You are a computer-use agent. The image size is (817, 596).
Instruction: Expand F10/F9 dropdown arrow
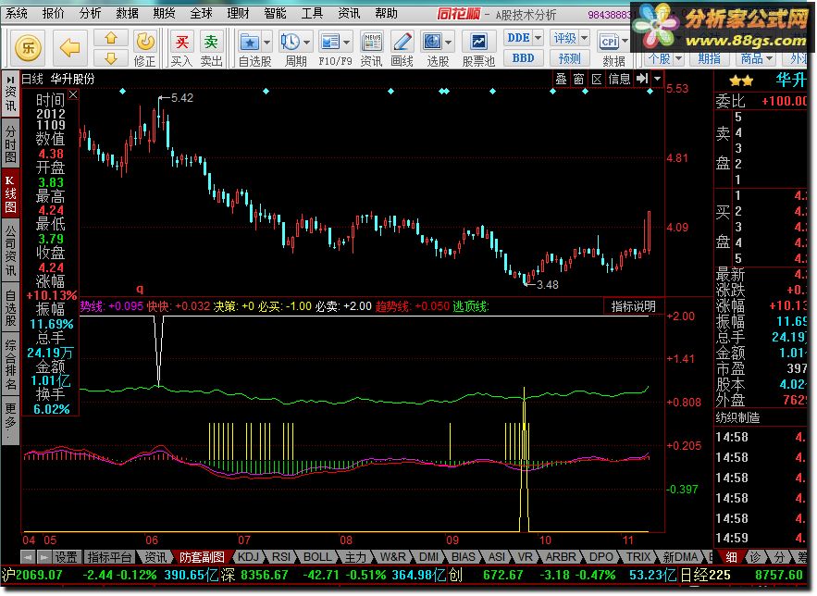346,43
